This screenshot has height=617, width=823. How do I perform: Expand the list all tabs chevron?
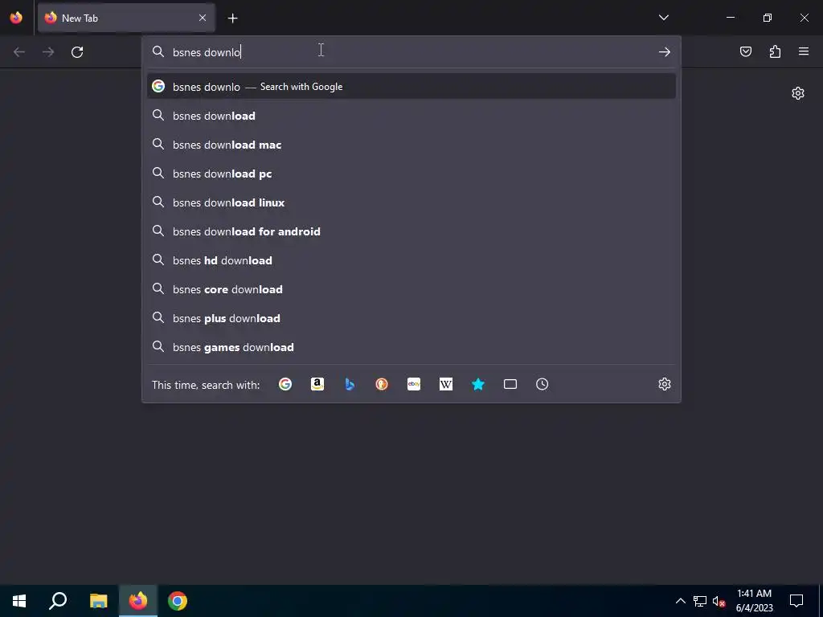coord(663,18)
